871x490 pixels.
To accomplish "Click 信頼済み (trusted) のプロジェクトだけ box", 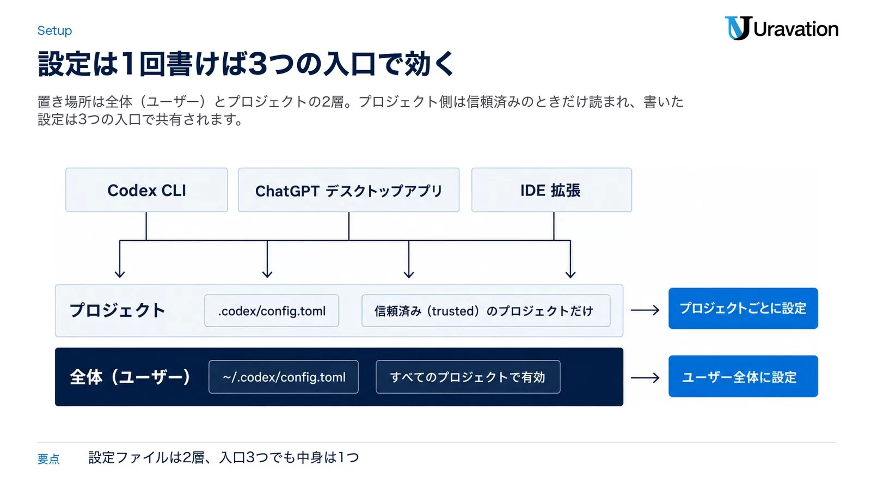I will coord(486,311).
